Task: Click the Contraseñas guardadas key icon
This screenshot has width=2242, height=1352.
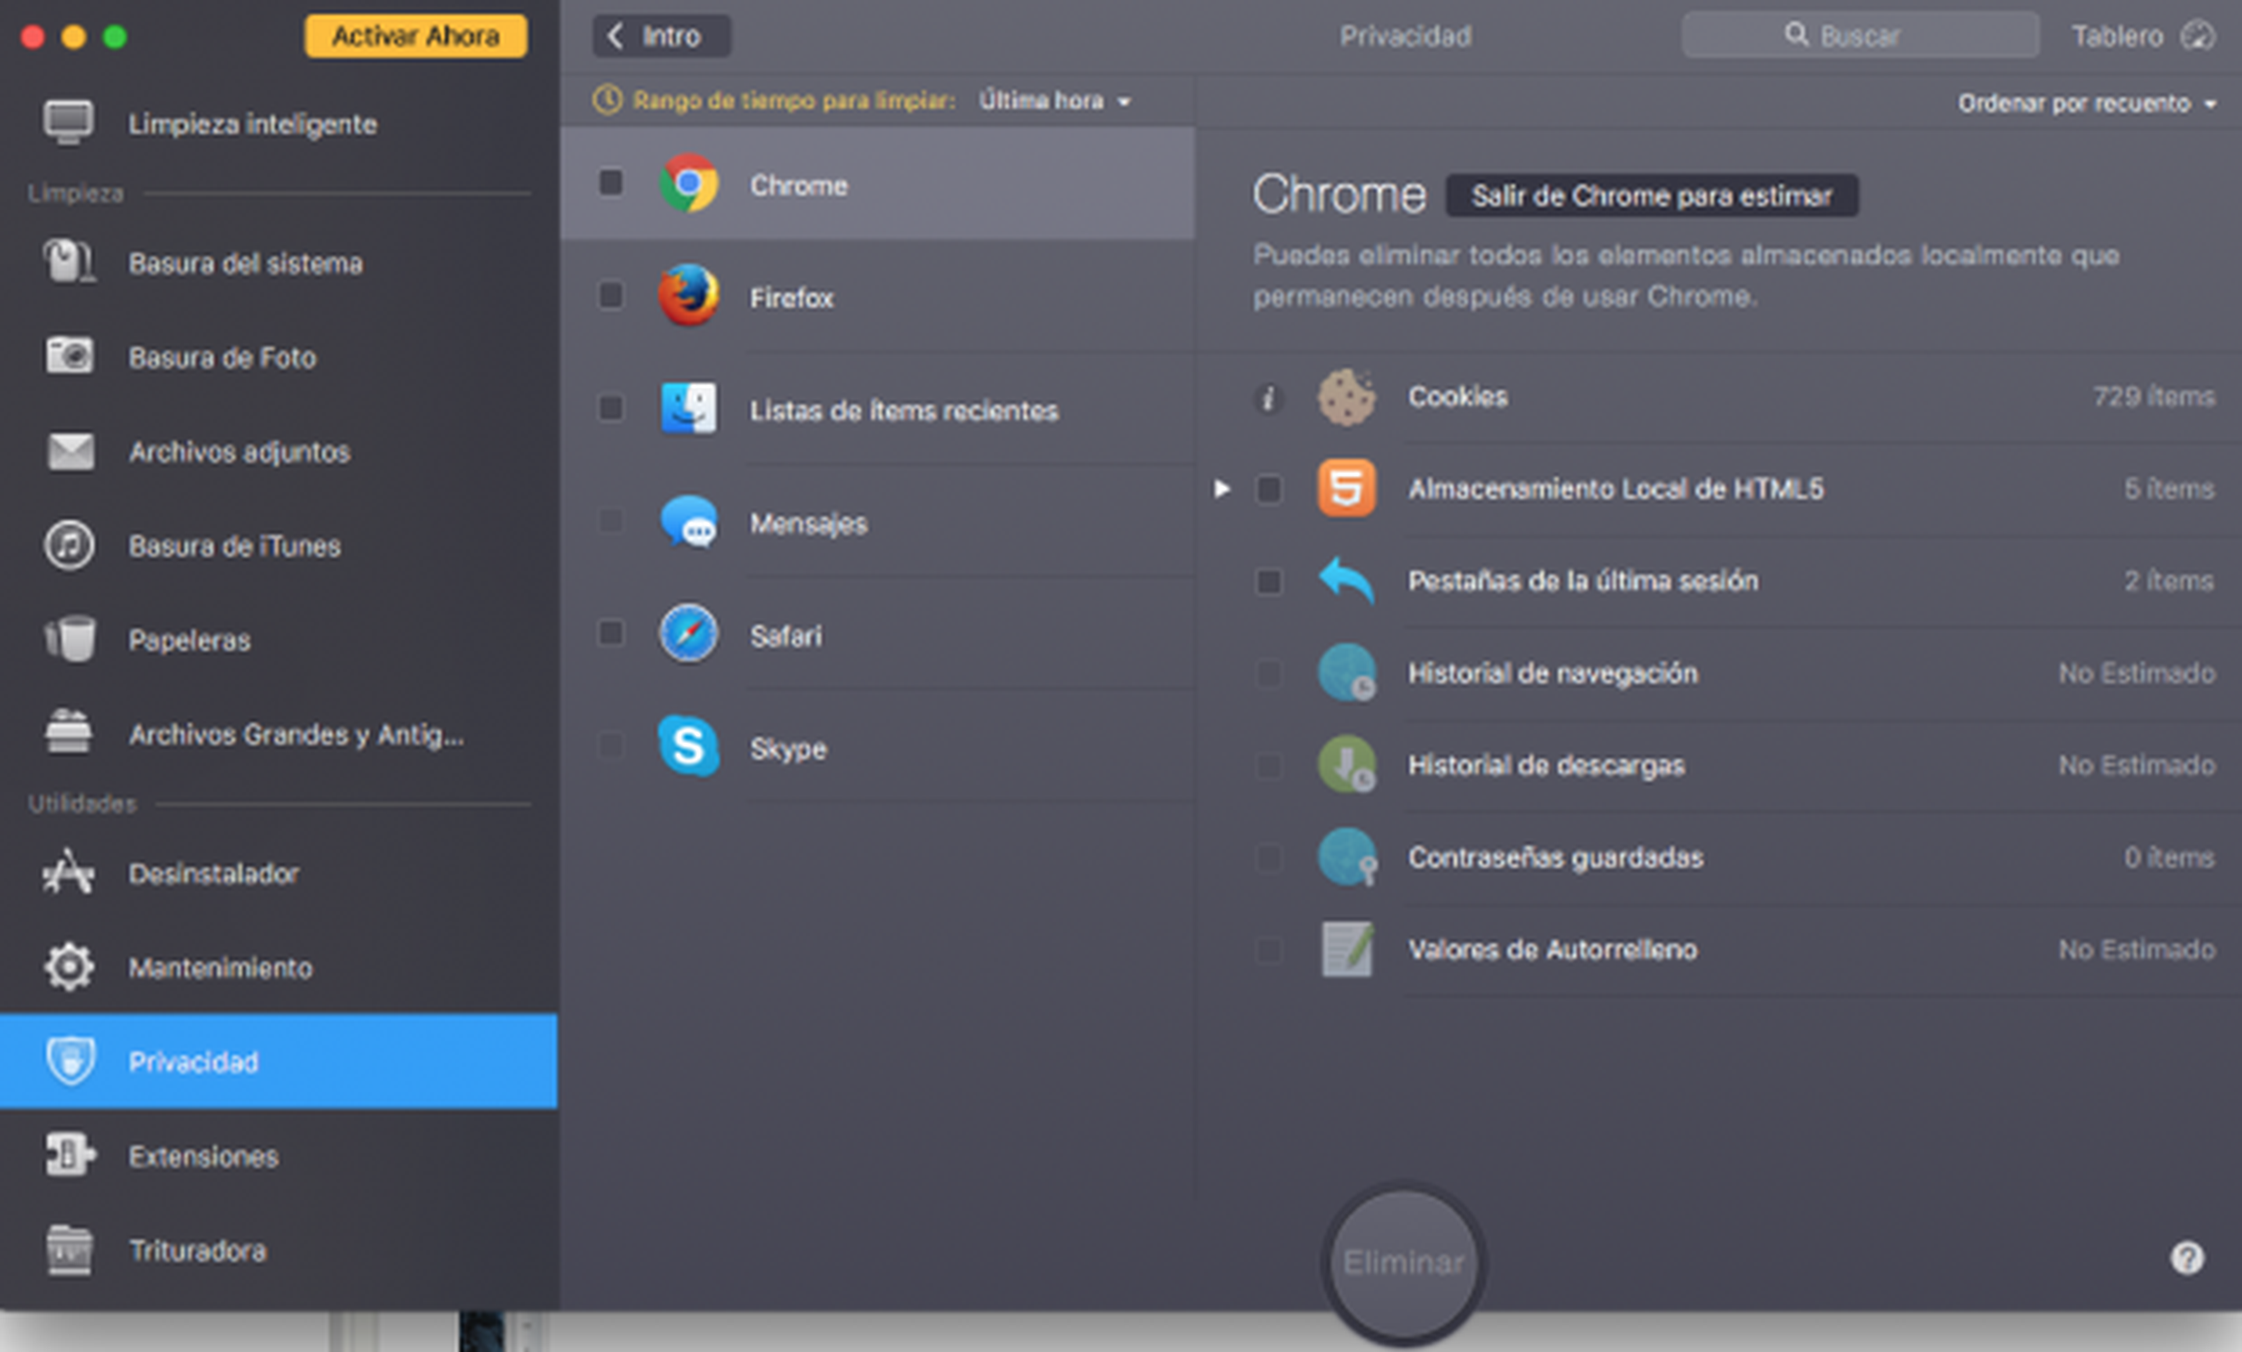Action: click(x=1346, y=856)
